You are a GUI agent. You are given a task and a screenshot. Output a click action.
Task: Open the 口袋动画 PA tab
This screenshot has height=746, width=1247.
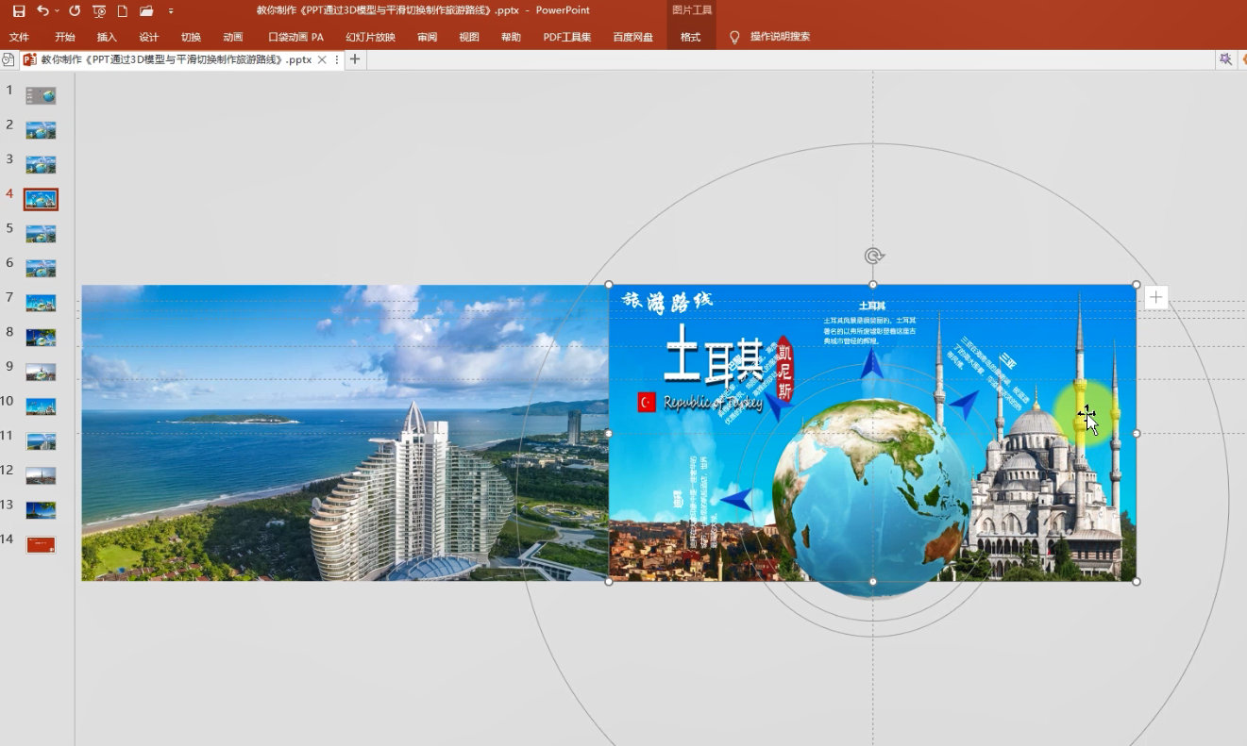click(295, 37)
